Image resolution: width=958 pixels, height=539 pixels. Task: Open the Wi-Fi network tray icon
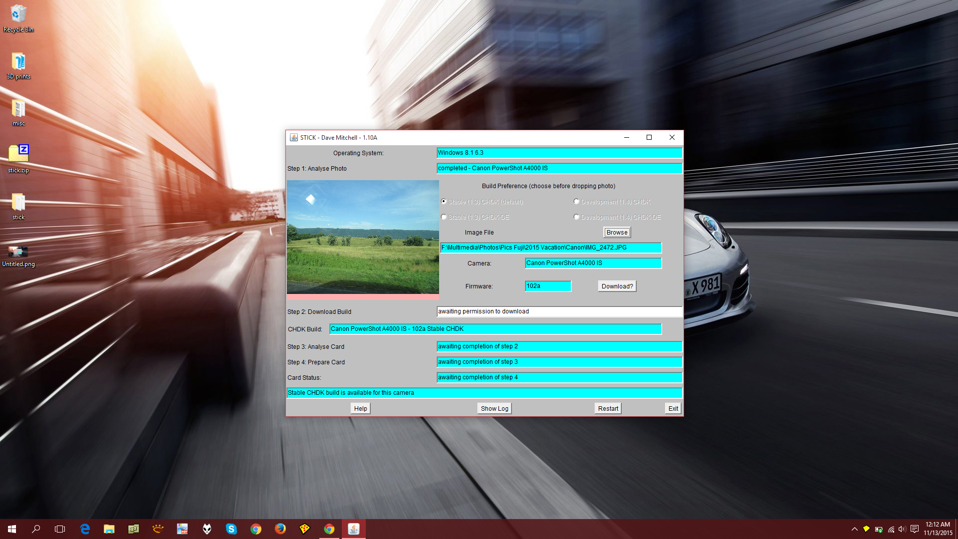point(891,529)
